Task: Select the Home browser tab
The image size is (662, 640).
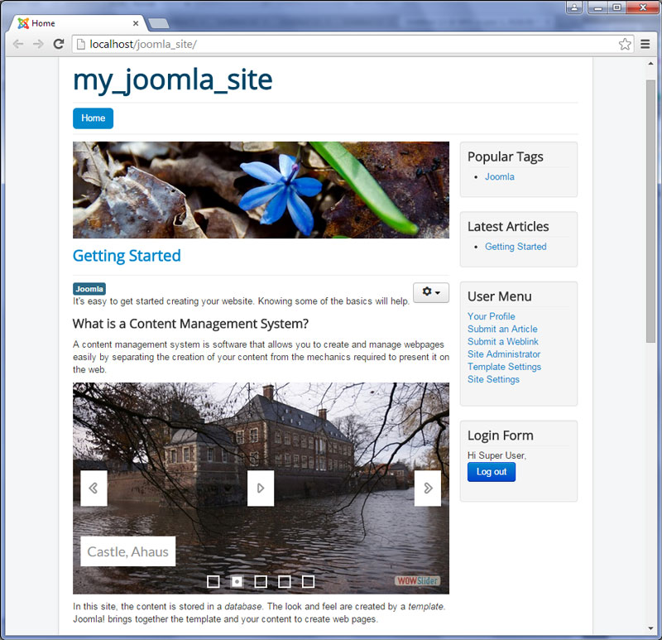Action: 78,23
